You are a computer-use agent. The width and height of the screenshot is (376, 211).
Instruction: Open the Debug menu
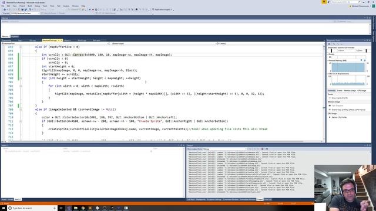[37, 6]
